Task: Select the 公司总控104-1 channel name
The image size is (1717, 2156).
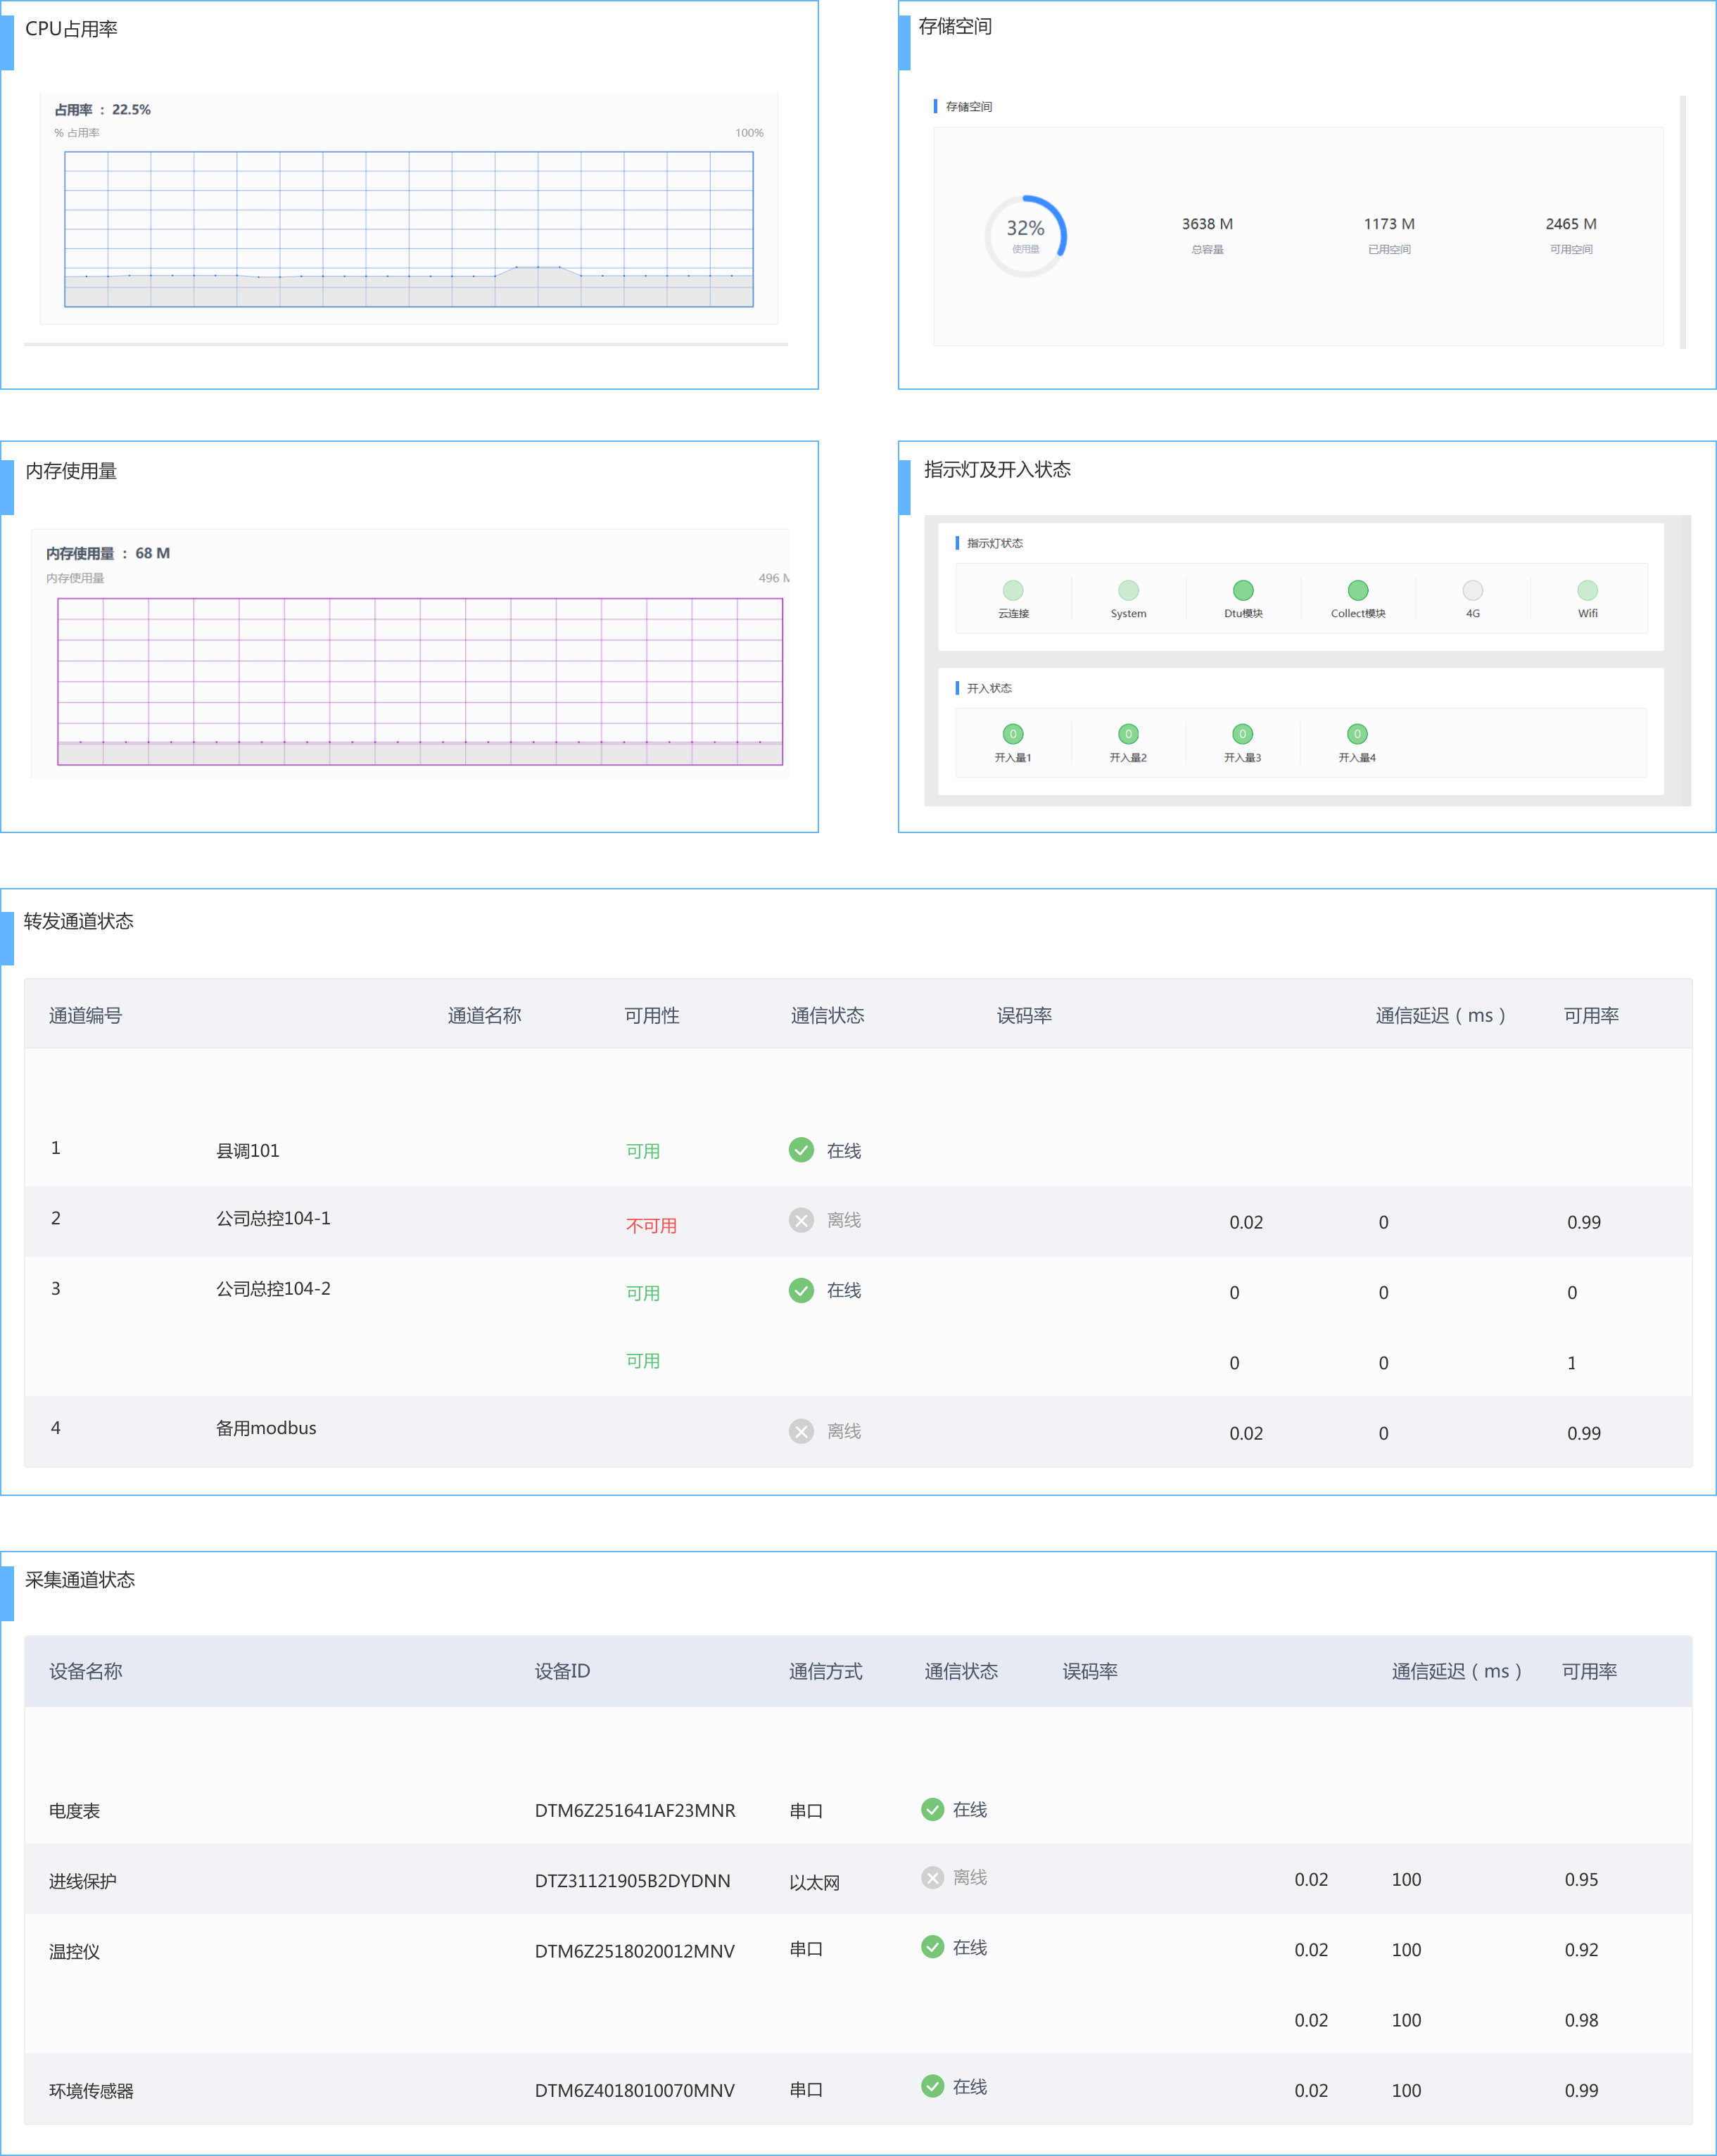Action: pyautogui.click(x=273, y=1218)
